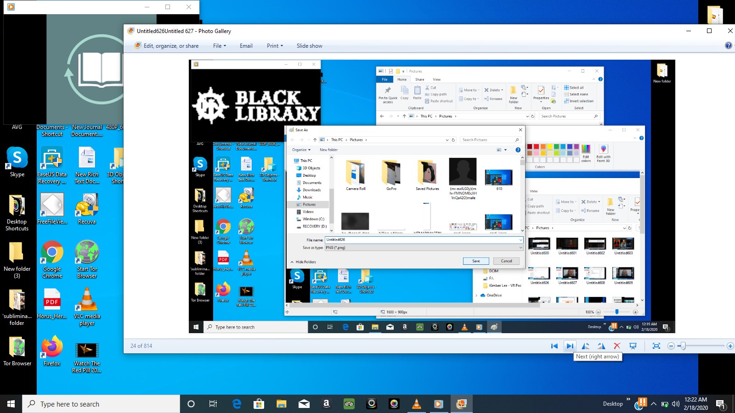Open Action Center notifications icon

coord(721,404)
